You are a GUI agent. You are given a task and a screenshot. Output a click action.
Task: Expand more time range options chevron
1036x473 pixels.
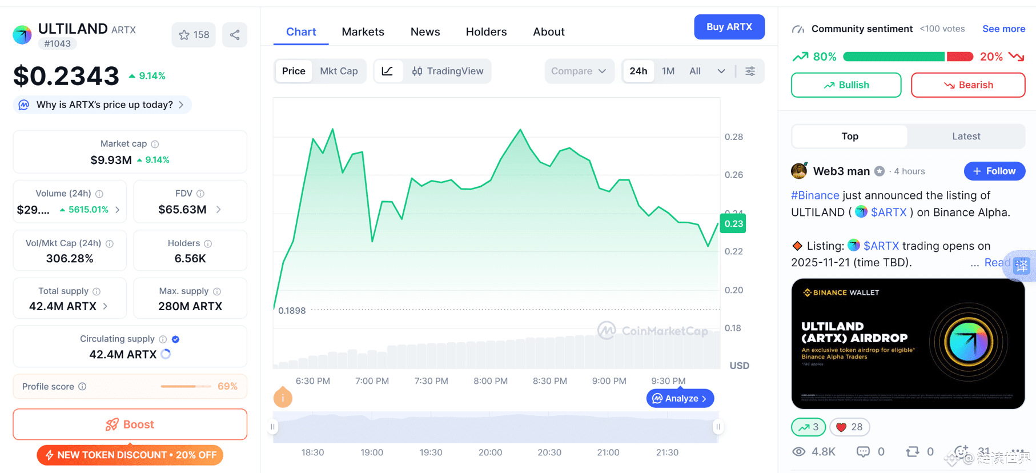(x=721, y=71)
